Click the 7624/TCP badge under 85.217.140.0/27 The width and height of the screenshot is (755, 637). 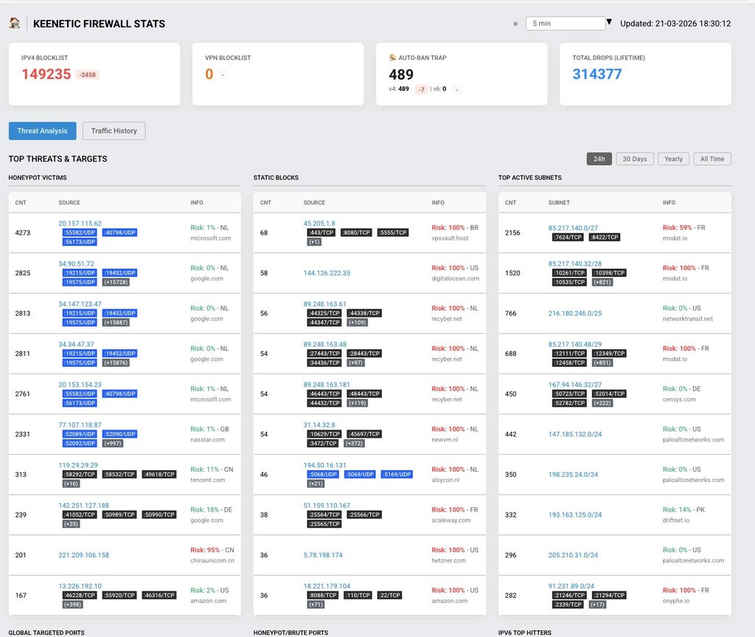[x=568, y=237]
